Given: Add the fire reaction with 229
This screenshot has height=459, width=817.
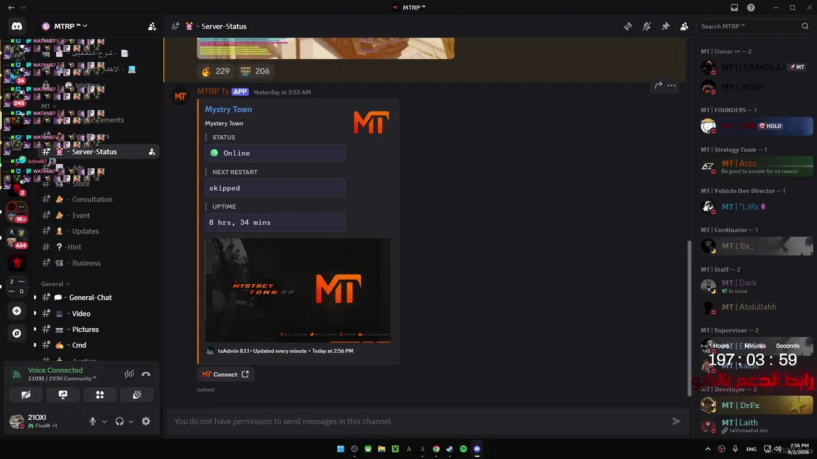Looking at the screenshot, I should 215,71.
